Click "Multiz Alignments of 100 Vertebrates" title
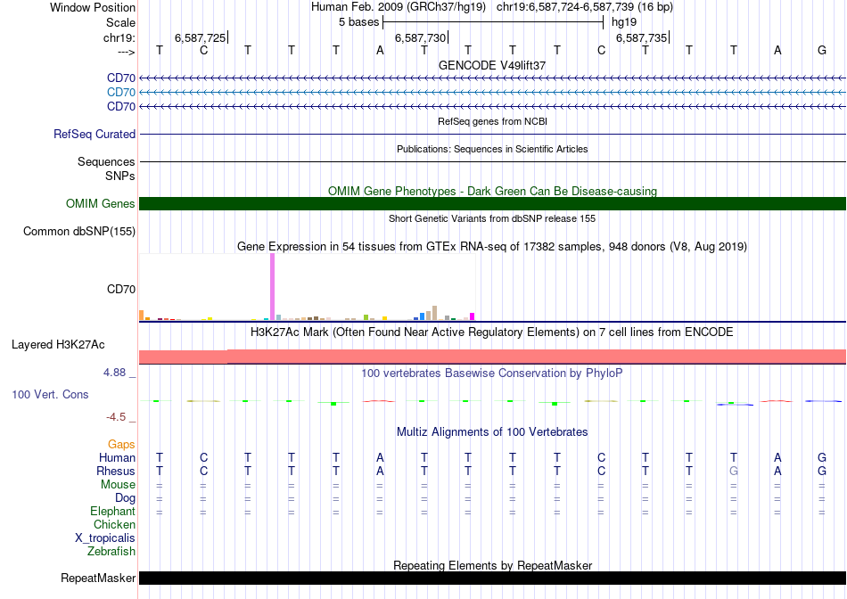 click(492, 432)
